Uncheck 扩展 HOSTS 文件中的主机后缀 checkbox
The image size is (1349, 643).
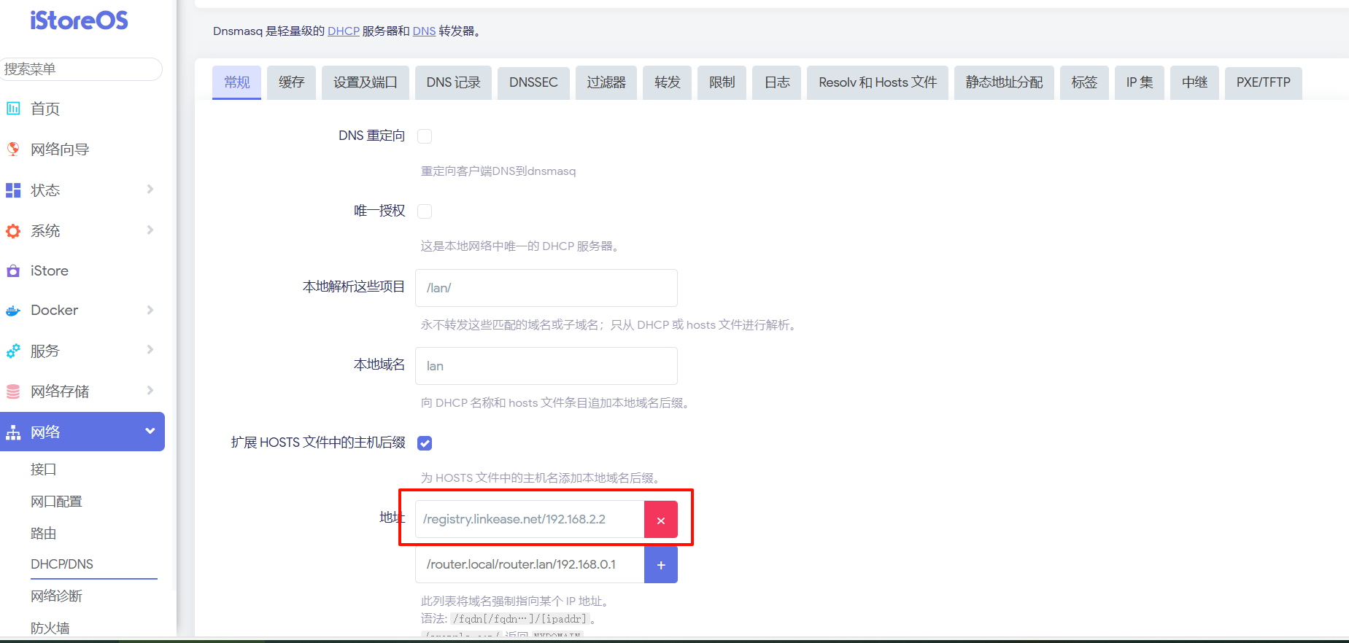click(x=425, y=443)
